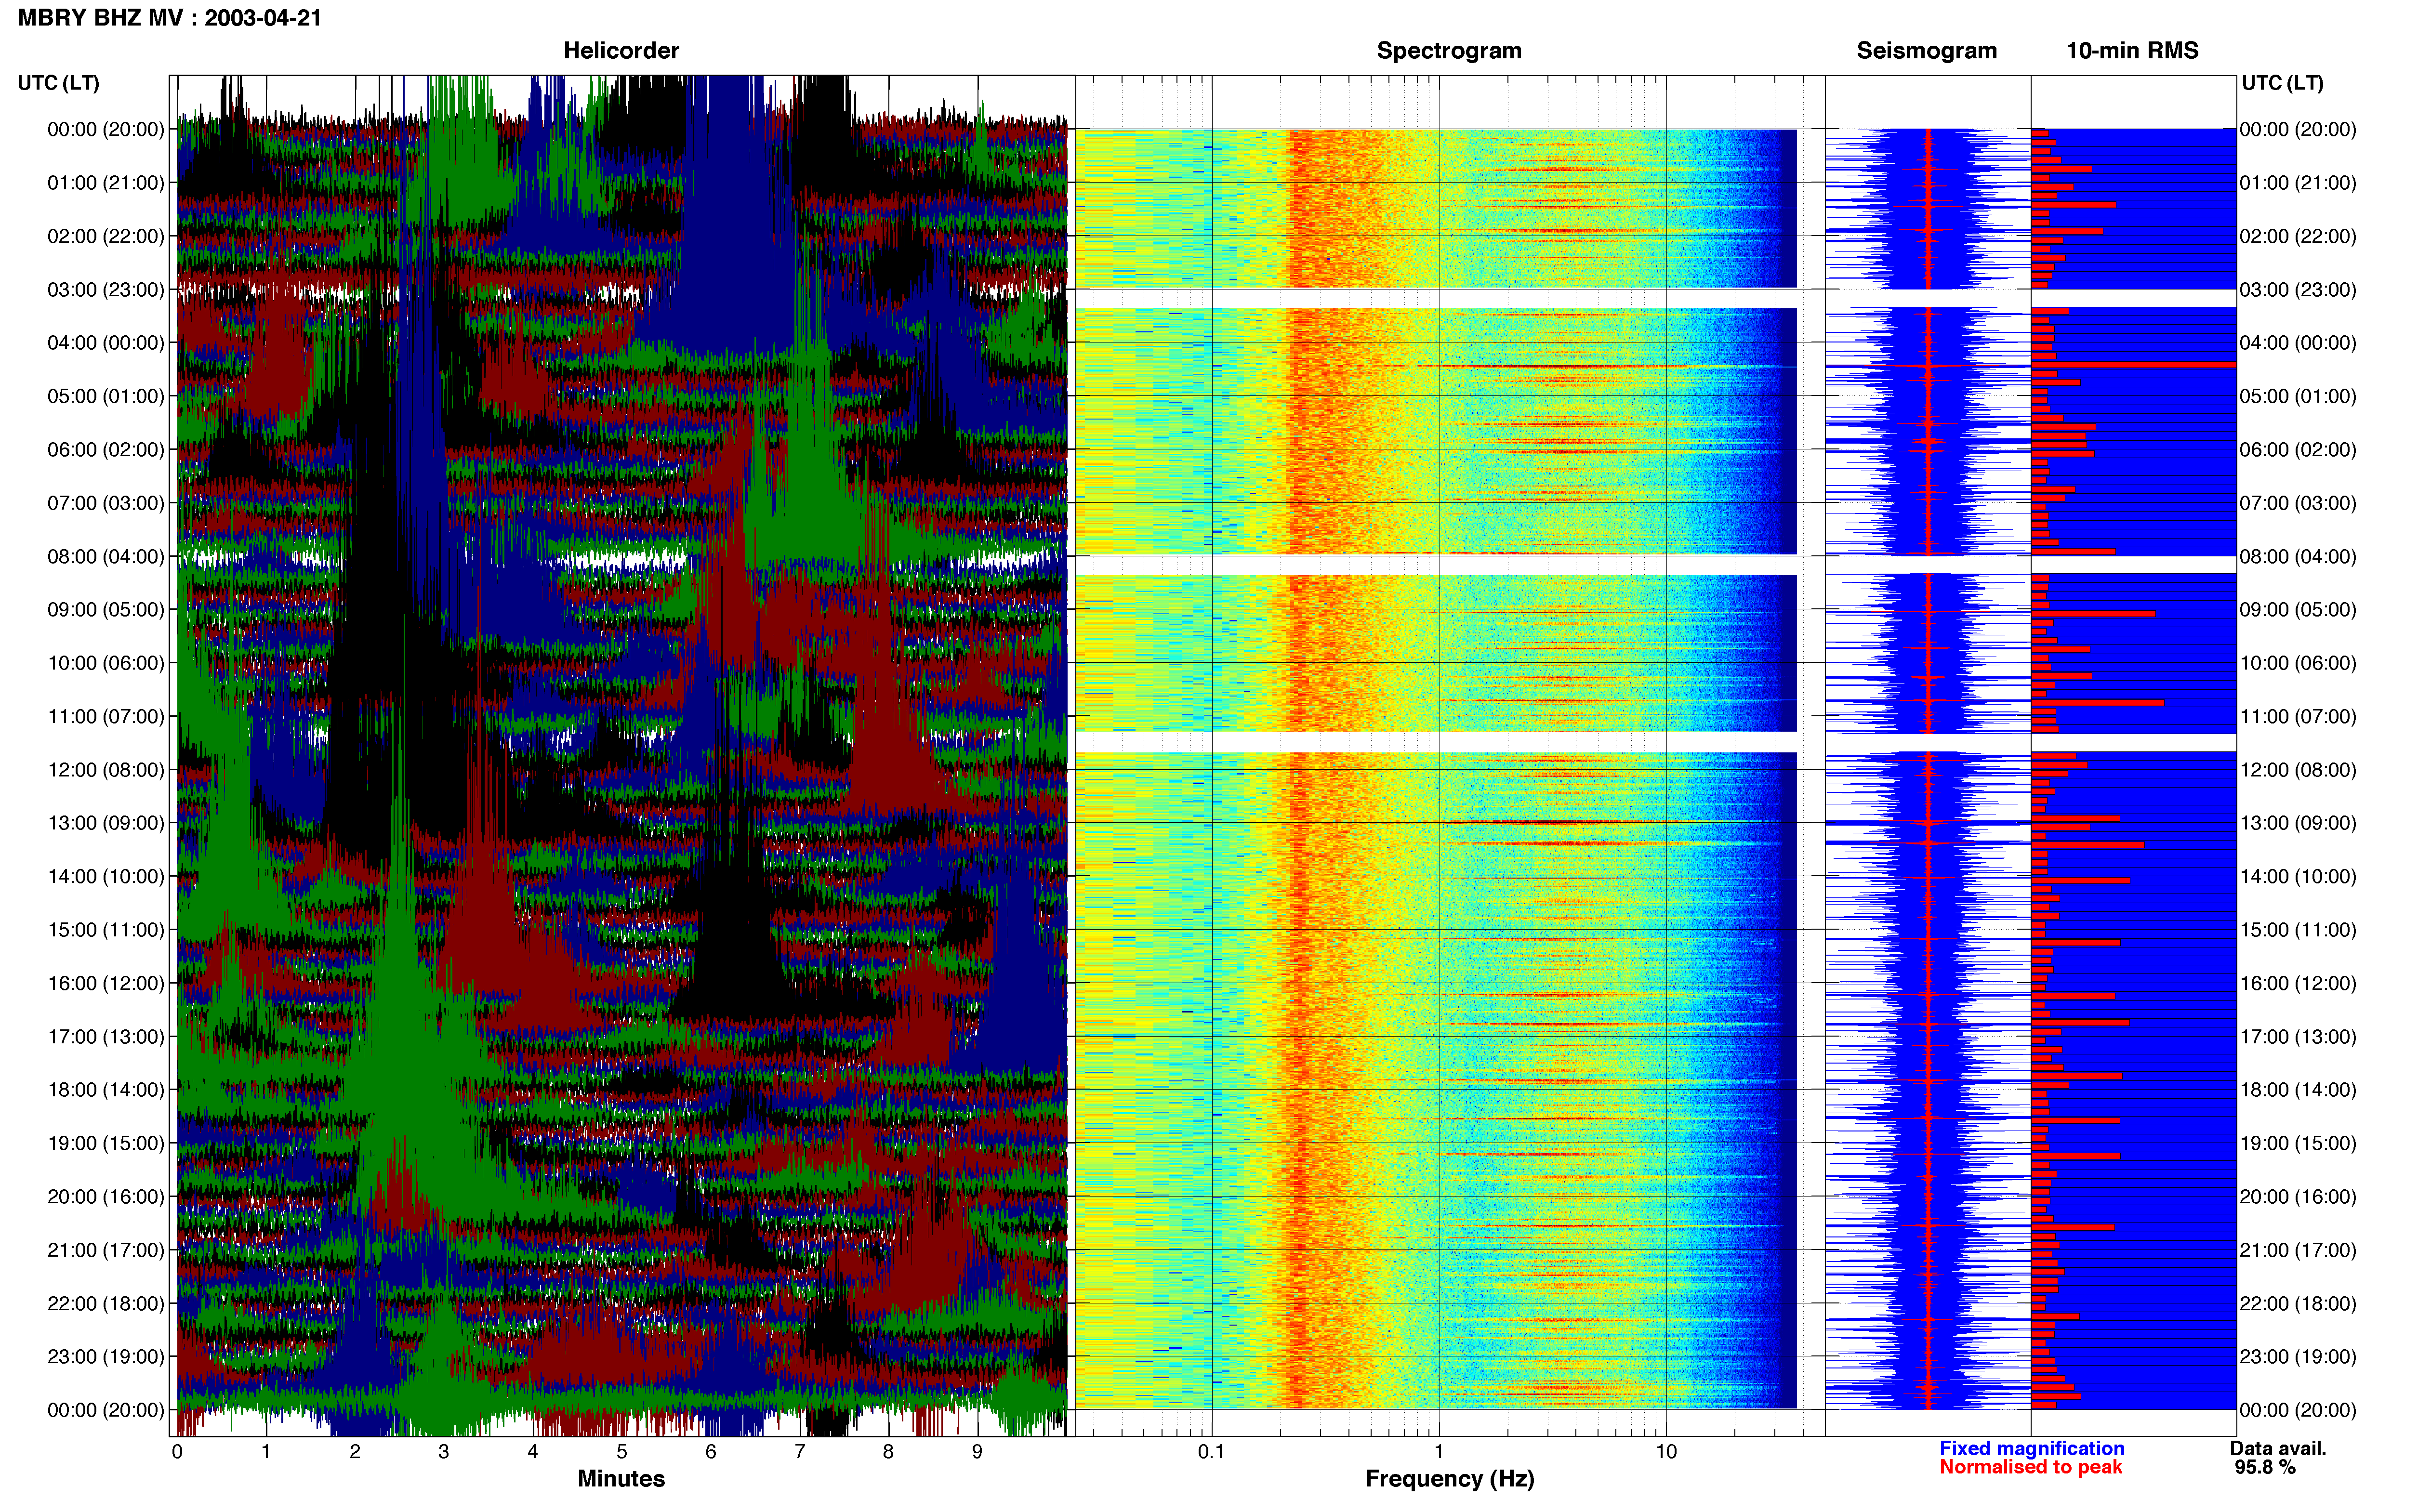Select the Frequency (Hz) axis label
This screenshot has height=1512, width=2418.
click(x=1449, y=1479)
